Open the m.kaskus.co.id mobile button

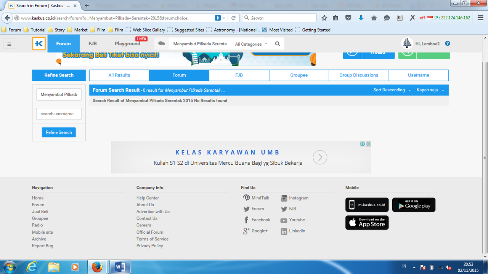tap(367, 205)
